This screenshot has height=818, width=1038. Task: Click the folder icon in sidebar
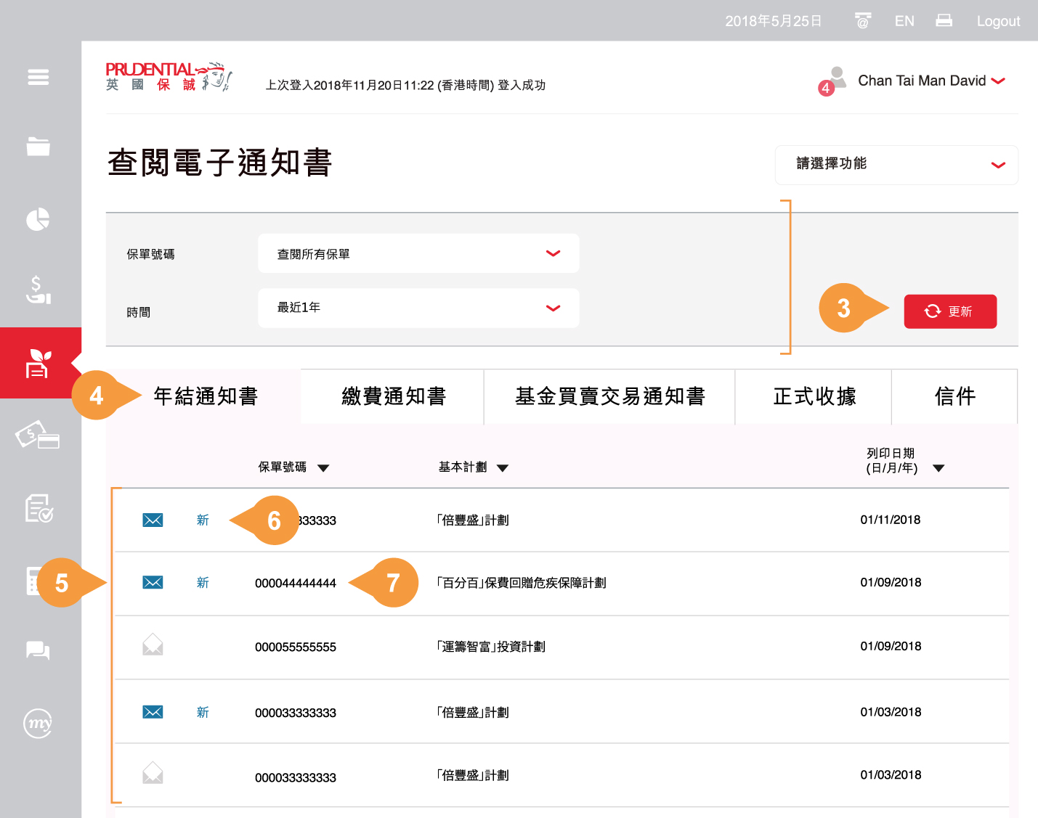pyautogui.click(x=38, y=147)
